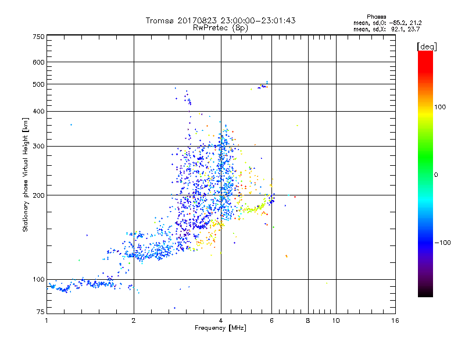This screenshot has height=349, width=465.
Task: Click the y-axis tick label '600'
Action: click(x=39, y=62)
